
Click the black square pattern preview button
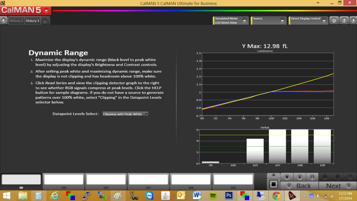click(273, 184)
